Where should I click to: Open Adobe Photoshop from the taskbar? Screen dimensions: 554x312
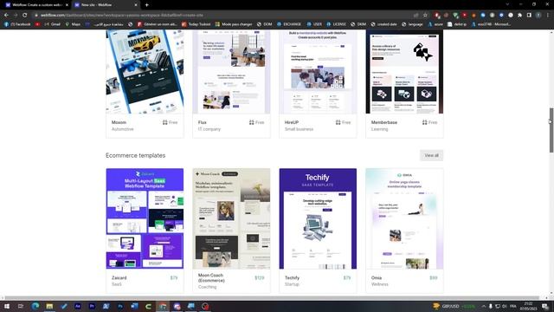point(120,306)
